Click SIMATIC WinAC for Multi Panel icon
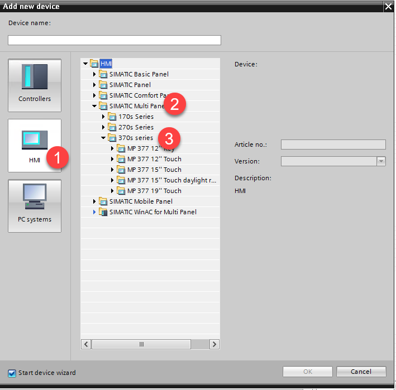This screenshot has height=390, width=396. click(x=103, y=212)
